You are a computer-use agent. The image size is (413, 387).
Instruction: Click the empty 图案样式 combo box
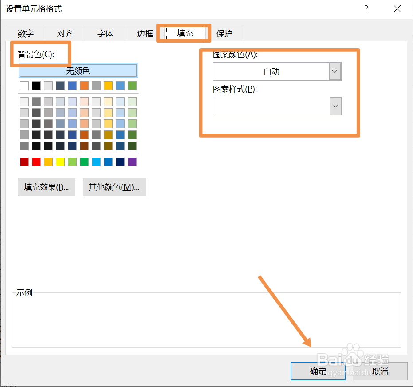(277, 106)
